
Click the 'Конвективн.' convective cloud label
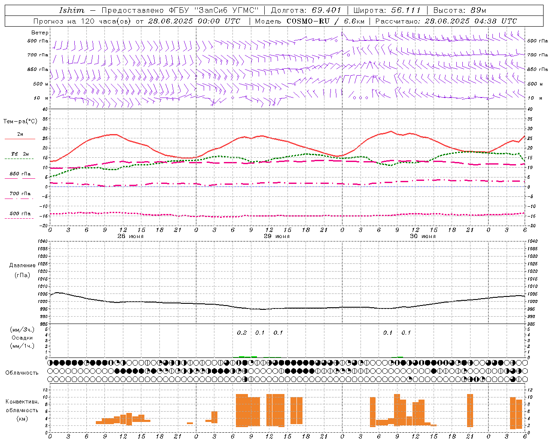click(22, 402)
